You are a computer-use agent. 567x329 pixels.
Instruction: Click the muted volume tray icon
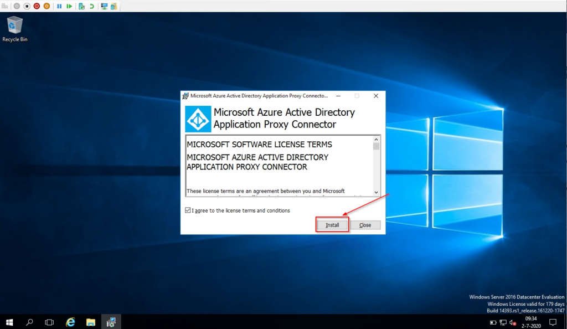pyautogui.click(x=513, y=322)
